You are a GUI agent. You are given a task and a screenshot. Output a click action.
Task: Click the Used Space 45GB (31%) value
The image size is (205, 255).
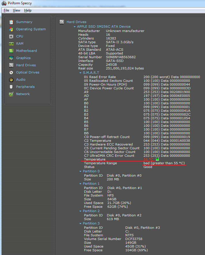click(x=135, y=246)
